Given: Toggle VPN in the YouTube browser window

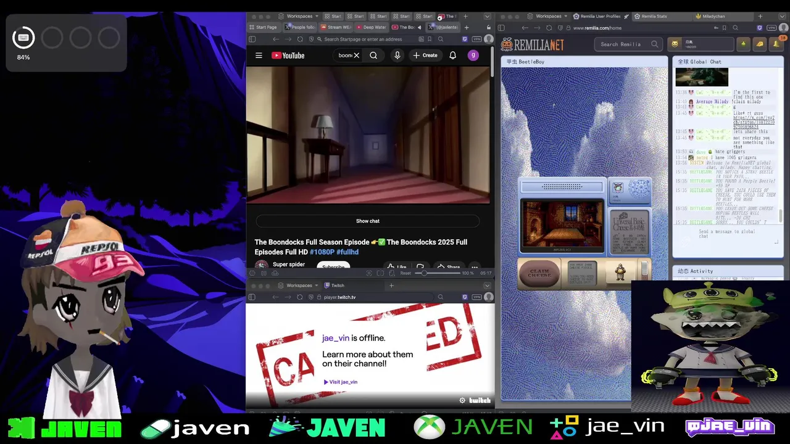Looking at the screenshot, I should tap(476, 39).
